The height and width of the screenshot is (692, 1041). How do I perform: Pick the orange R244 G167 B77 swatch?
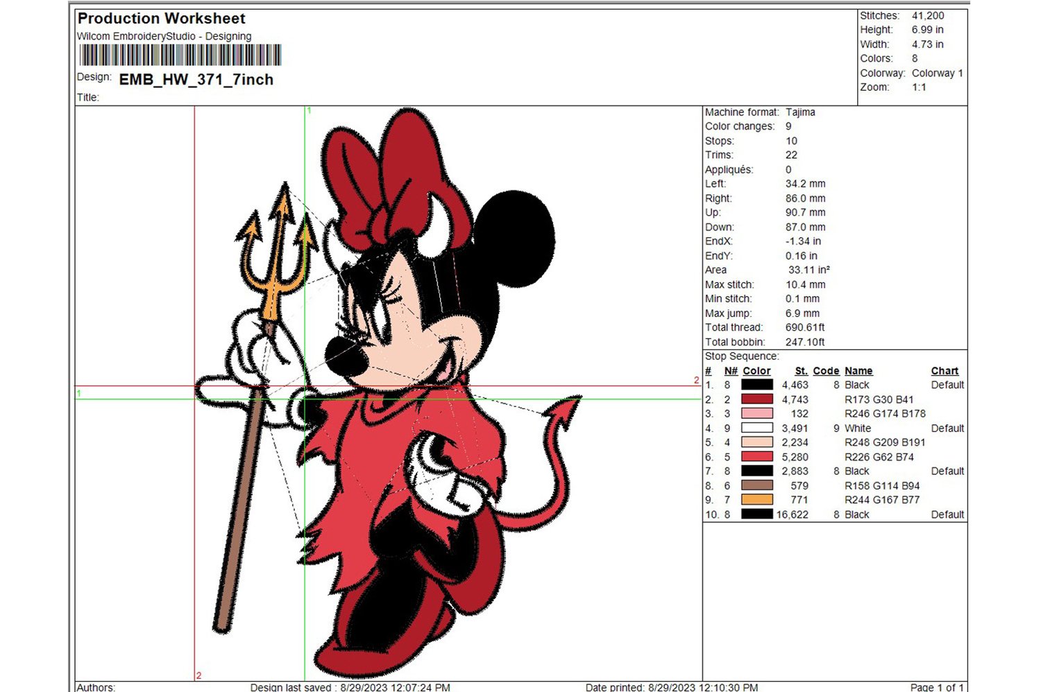click(x=757, y=500)
